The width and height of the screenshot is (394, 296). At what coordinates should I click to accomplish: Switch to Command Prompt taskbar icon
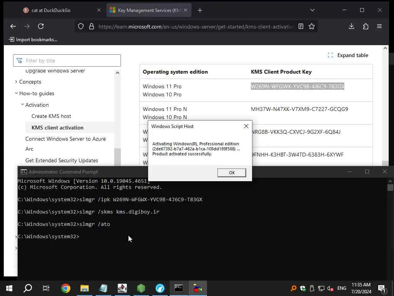pyautogui.click(x=179, y=288)
